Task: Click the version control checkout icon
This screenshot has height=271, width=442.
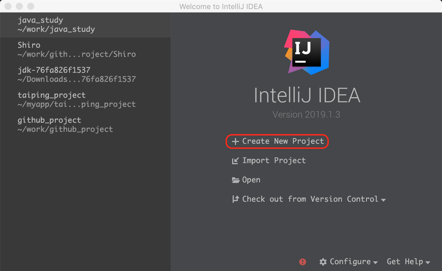Action: point(236,199)
